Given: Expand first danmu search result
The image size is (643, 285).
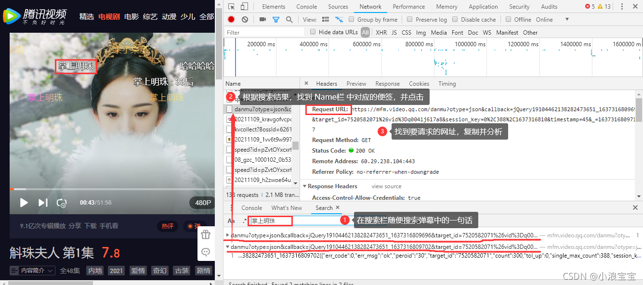Looking at the screenshot, I should point(228,235).
